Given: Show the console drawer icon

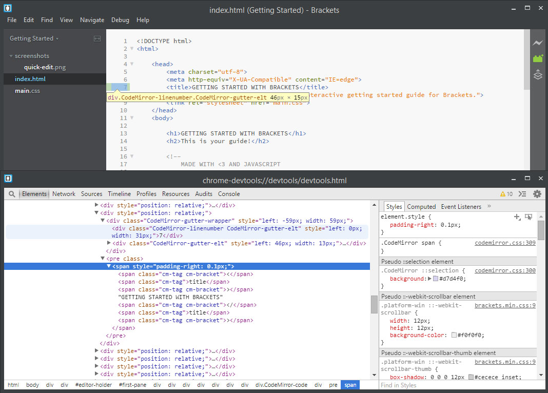Looking at the screenshot, I should tap(522, 194).
